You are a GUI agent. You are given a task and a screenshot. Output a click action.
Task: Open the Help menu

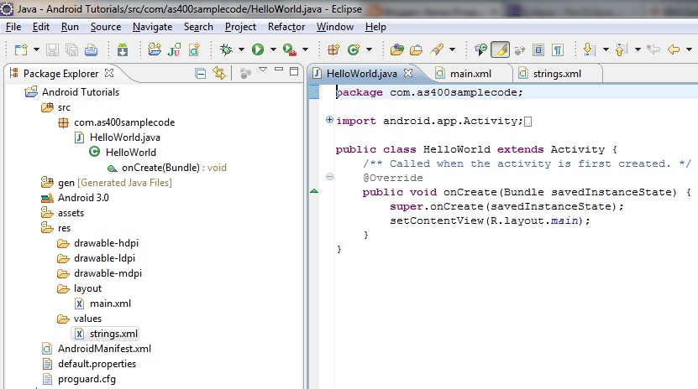[375, 27]
